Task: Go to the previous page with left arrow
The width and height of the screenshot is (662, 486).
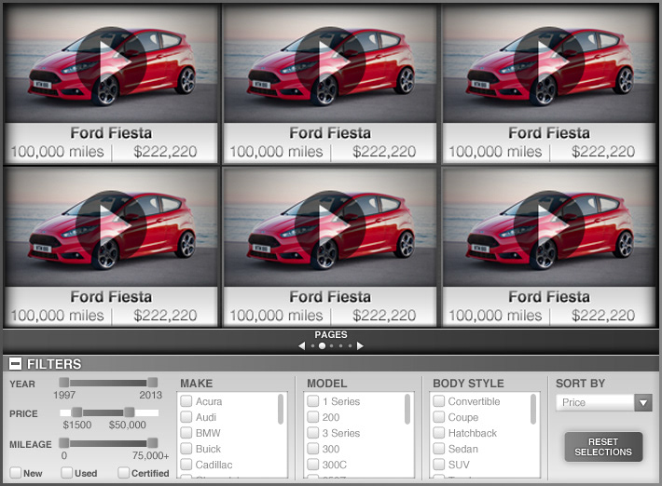Action: point(301,346)
